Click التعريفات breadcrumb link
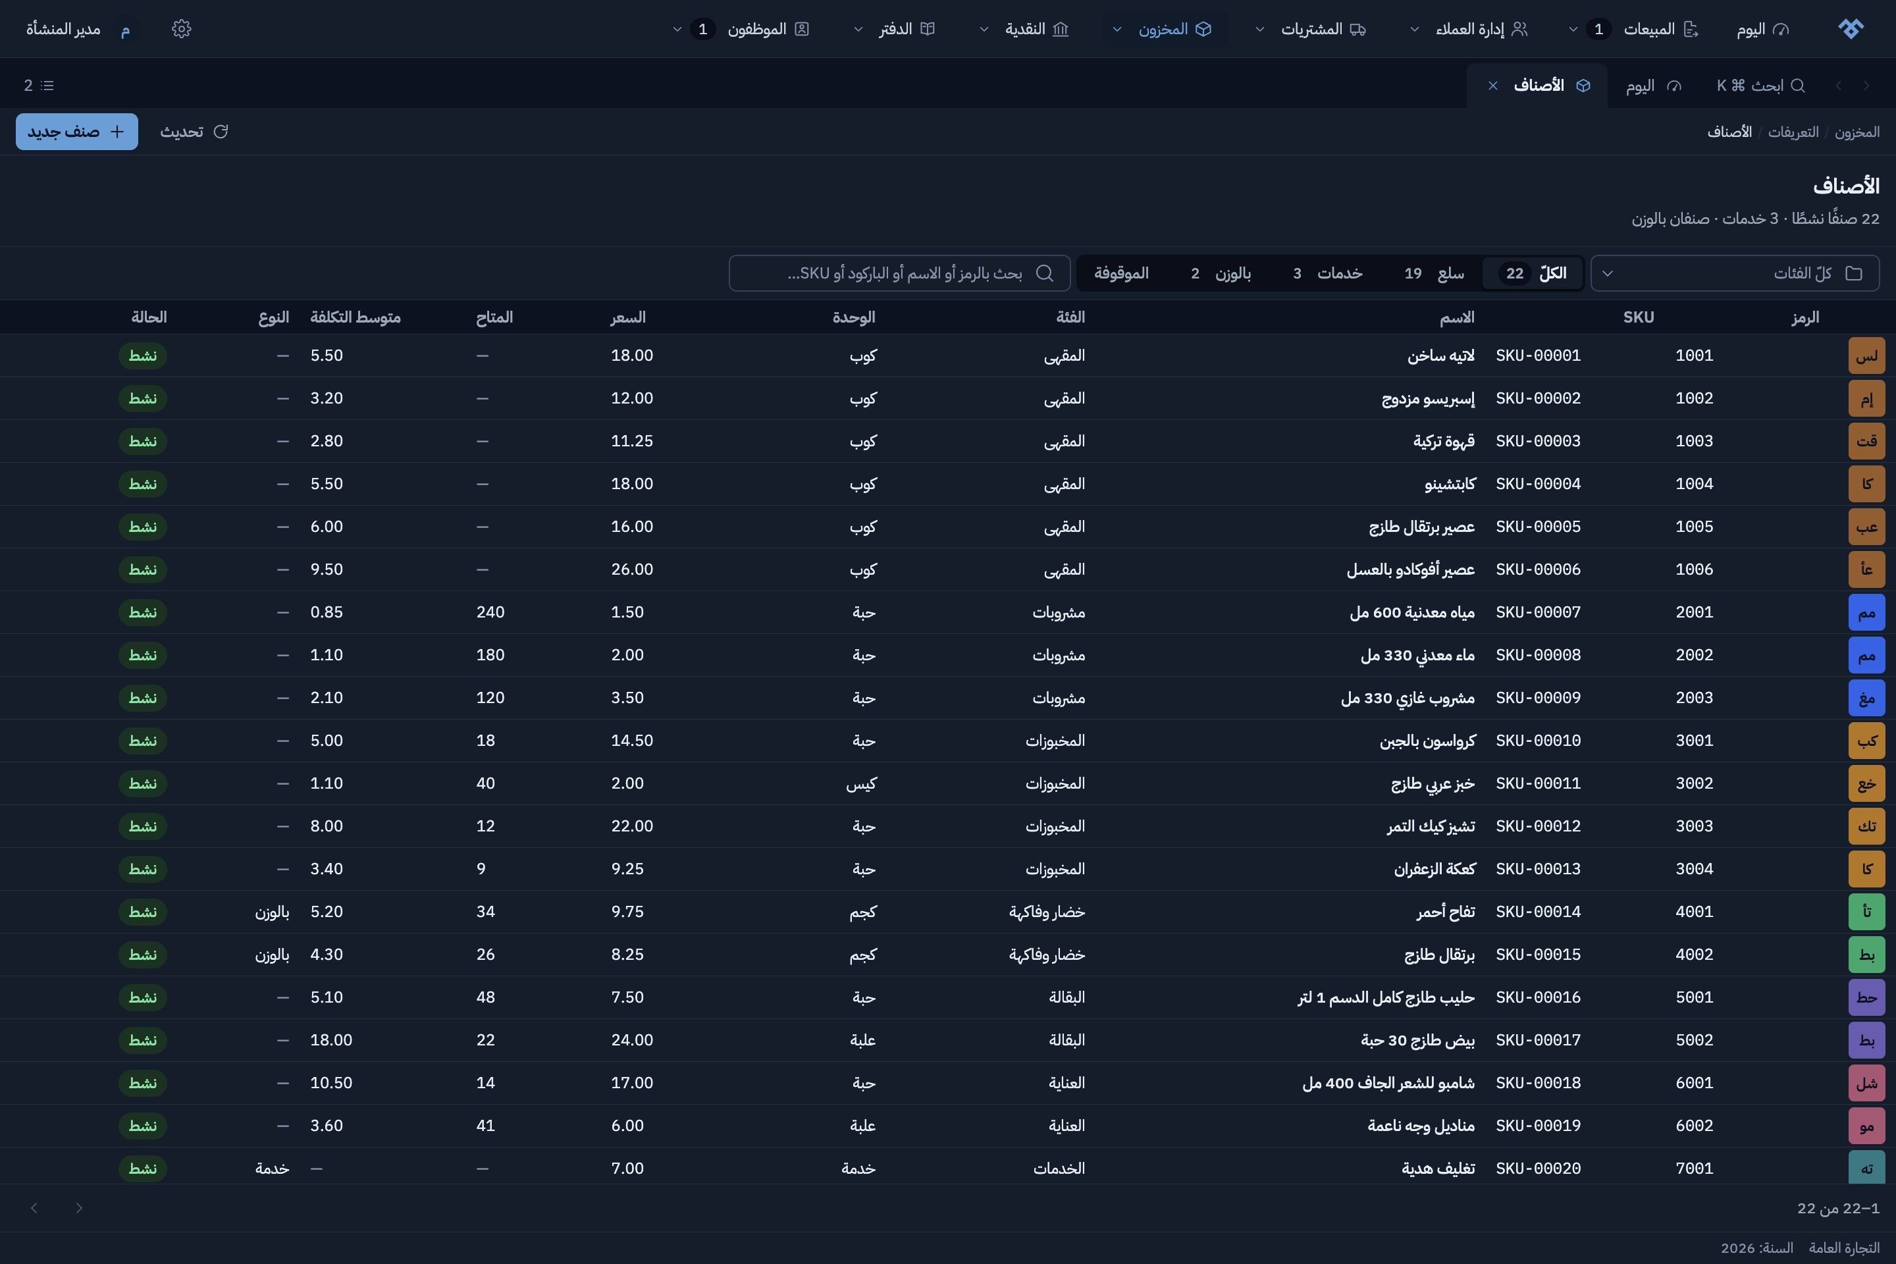 (x=1793, y=132)
